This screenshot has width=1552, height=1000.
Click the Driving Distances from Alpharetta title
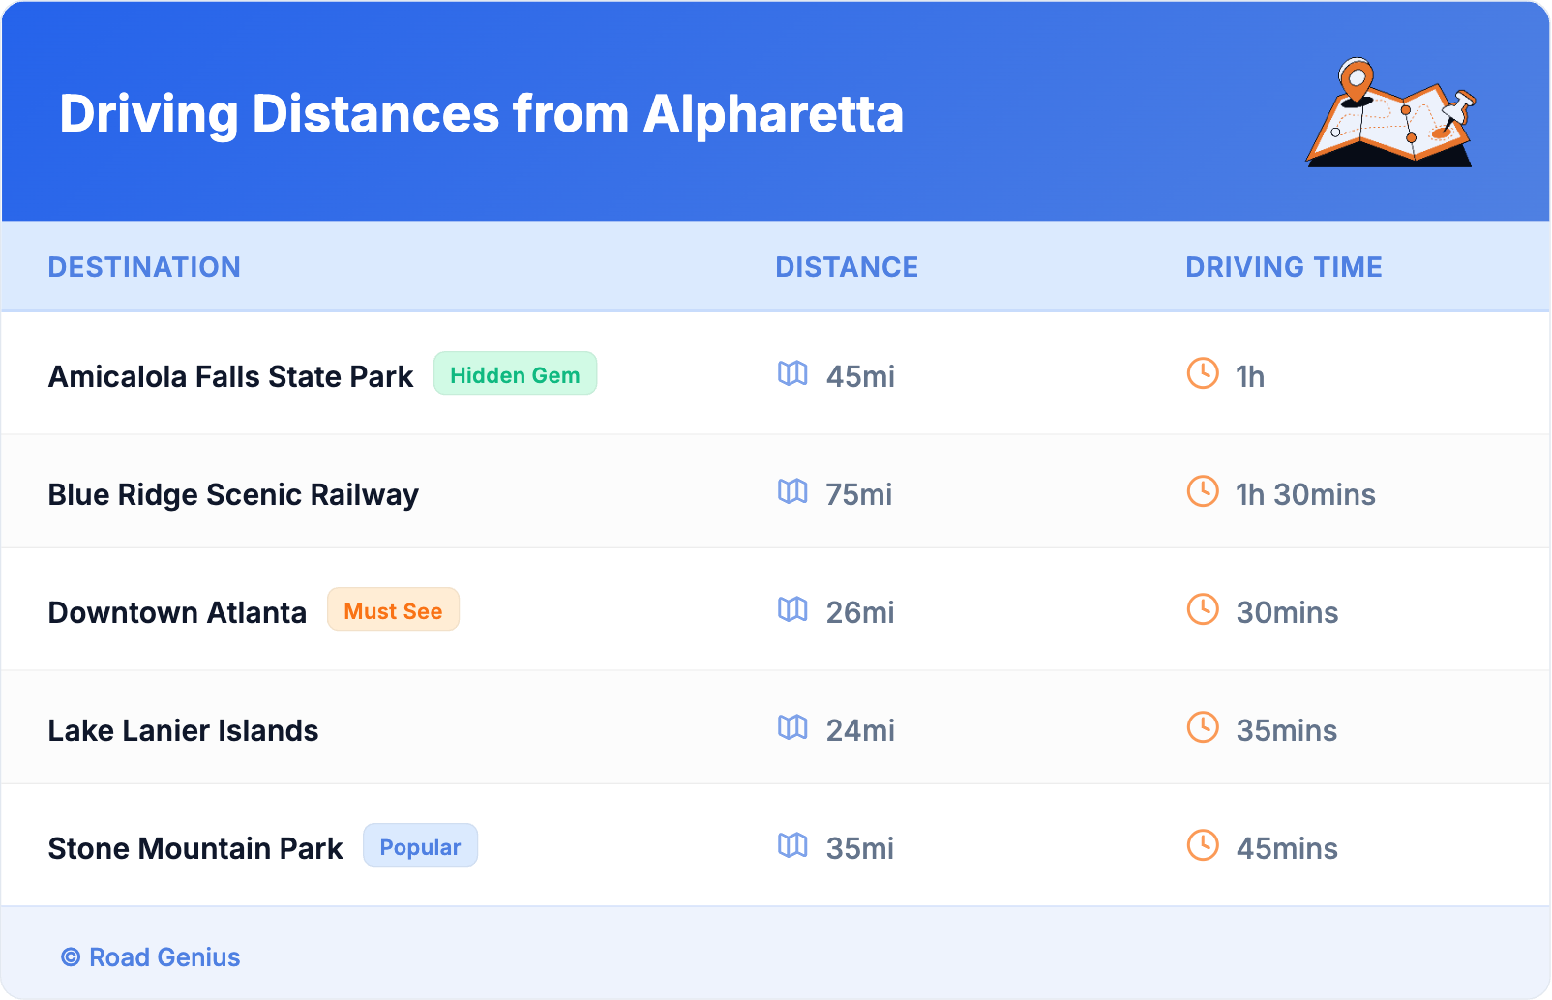point(481,114)
